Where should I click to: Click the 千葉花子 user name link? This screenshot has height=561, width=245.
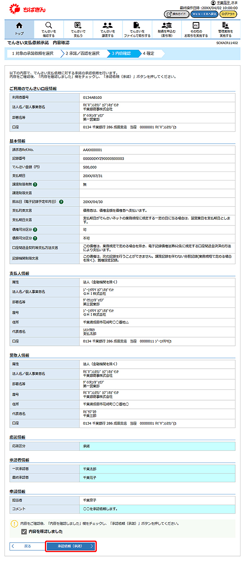[224, 2]
